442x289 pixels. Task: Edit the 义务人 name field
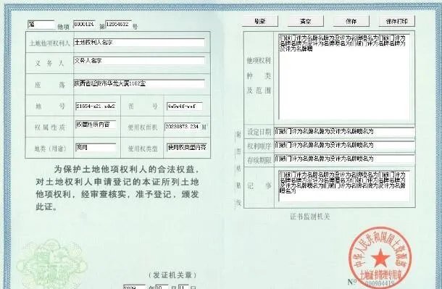[x=139, y=61]
